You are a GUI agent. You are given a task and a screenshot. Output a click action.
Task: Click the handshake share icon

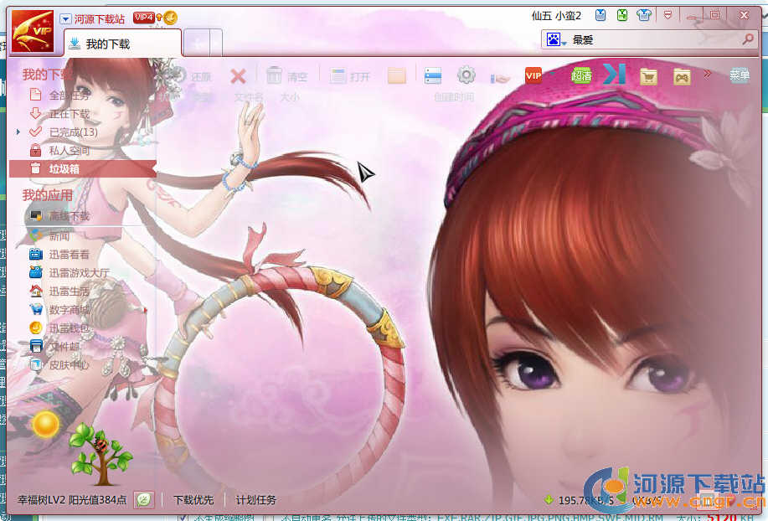pos(500,77)
